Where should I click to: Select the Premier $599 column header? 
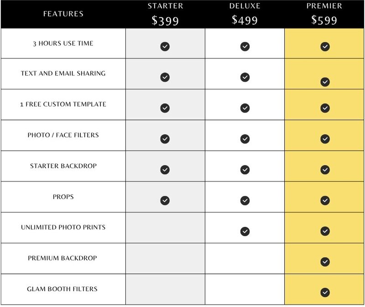click(x=324, y=15)
